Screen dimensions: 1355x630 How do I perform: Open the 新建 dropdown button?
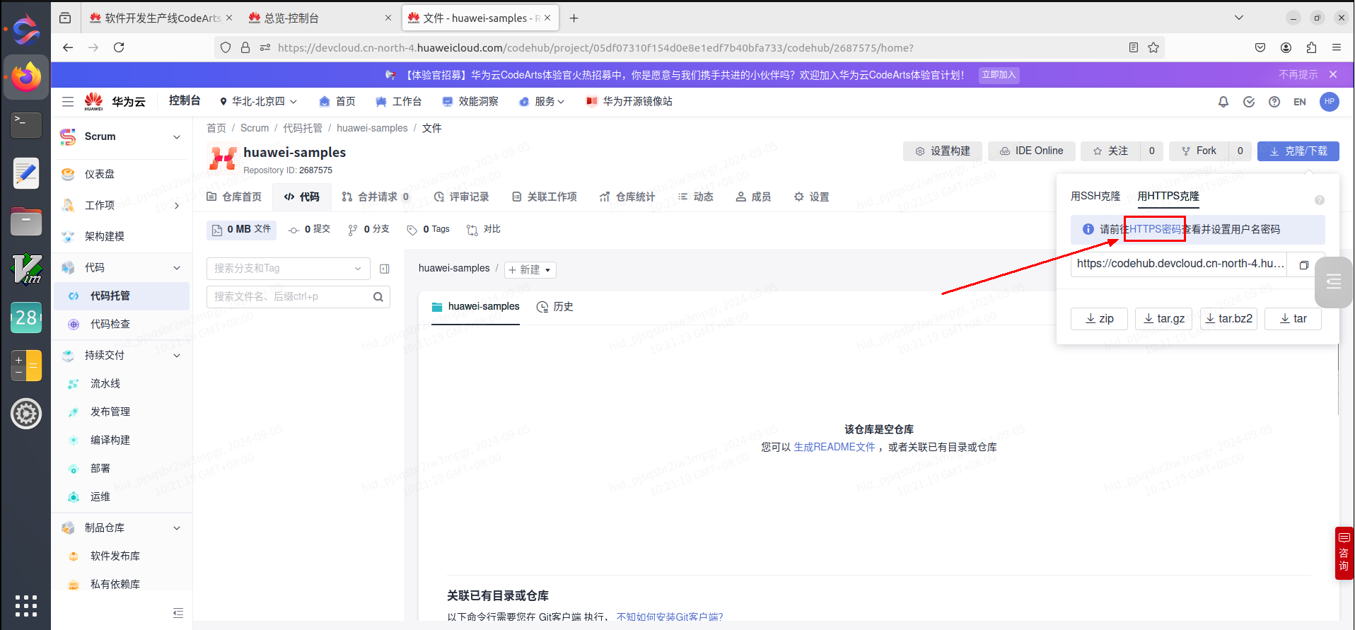[530, 270]
